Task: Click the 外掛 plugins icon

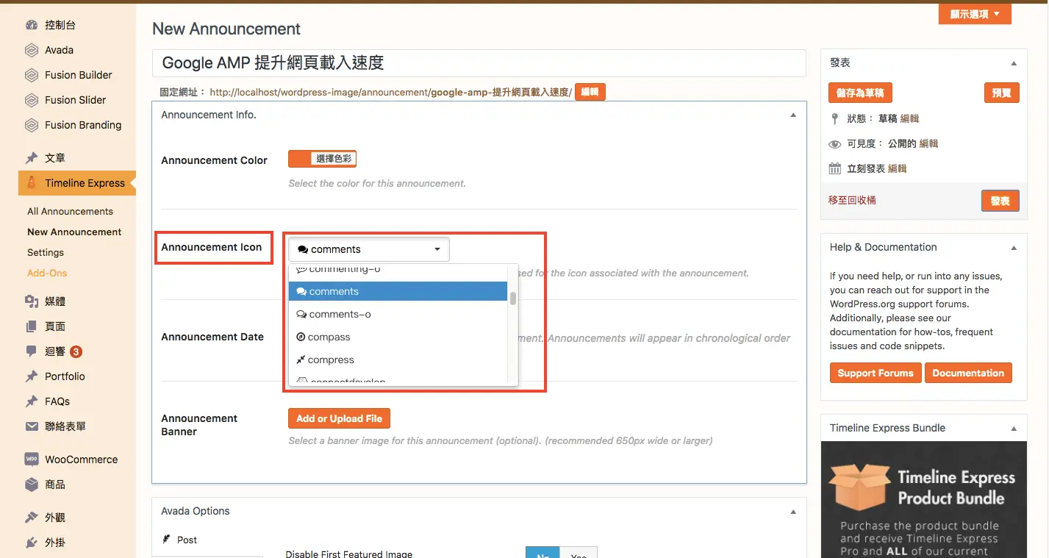Action: click(32, 543)
